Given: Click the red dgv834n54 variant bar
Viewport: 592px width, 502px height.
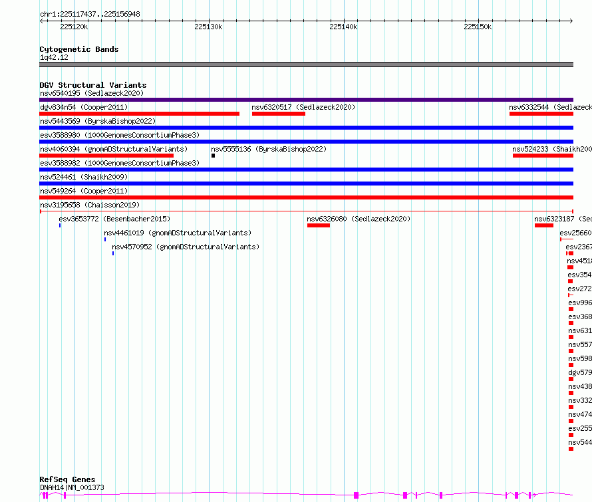Looking at the screenshot, I should tap(139, 114).
